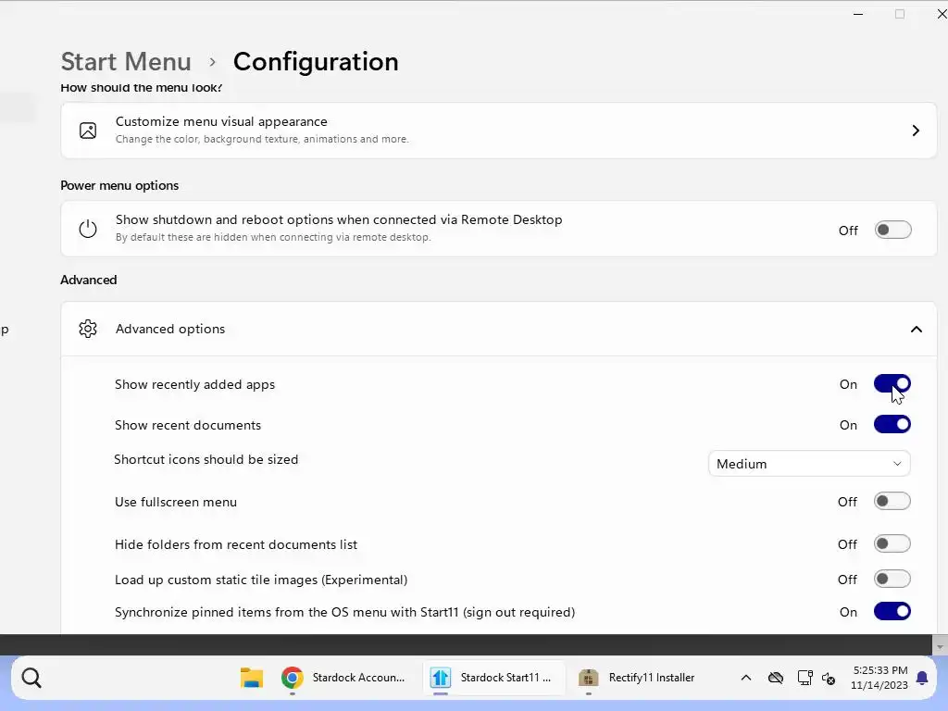Click the taskbar clock and date
The width and height of the screenshot is (948, 711).
(x=879, y=678)
